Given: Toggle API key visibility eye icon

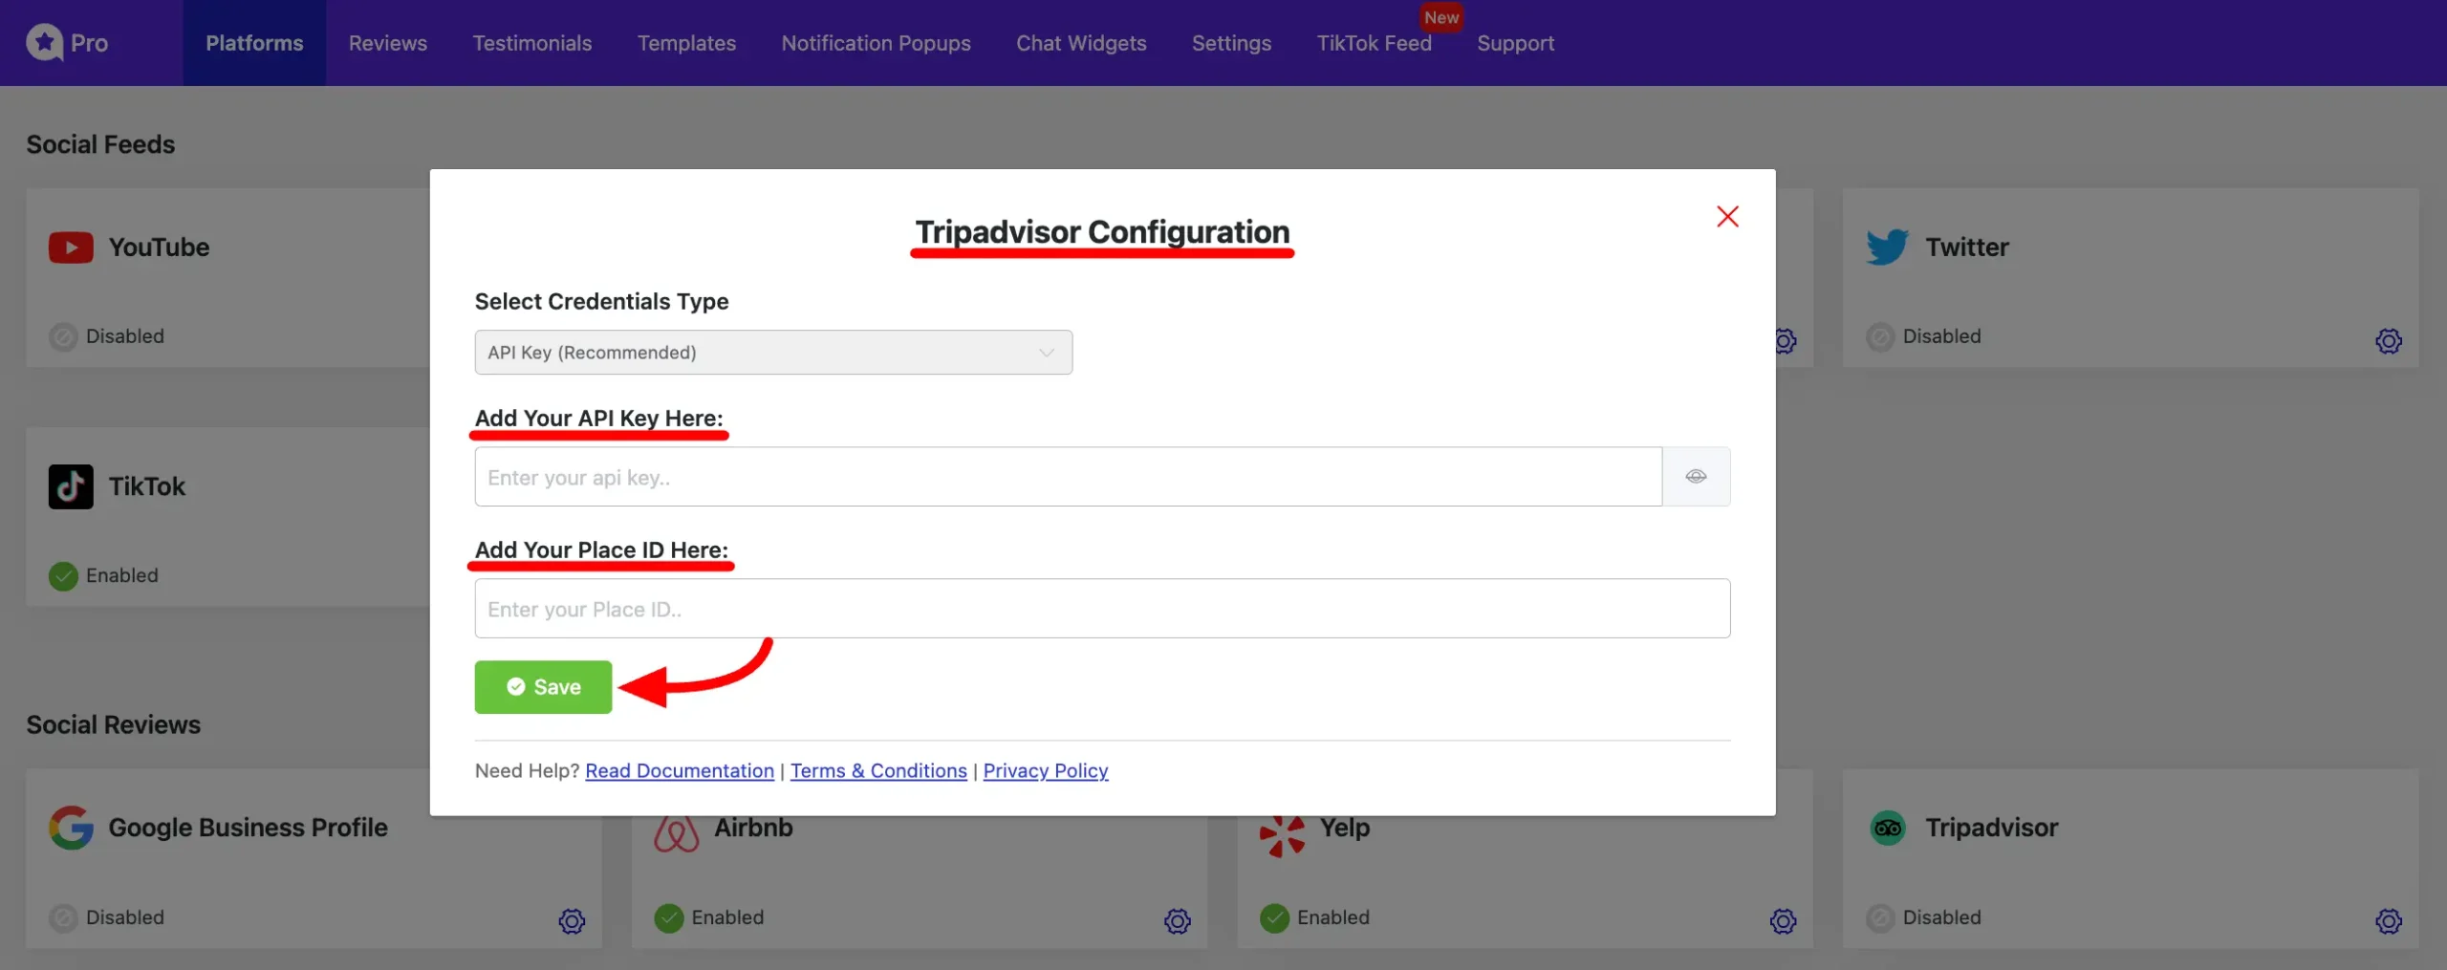Looking at the screenshot, I should (1696, 477).
